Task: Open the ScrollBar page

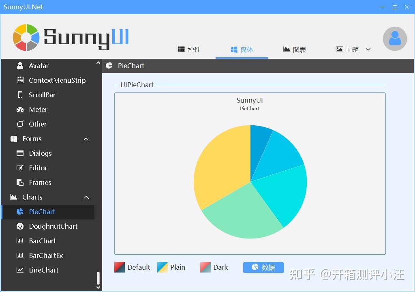Action: [48, 94]
